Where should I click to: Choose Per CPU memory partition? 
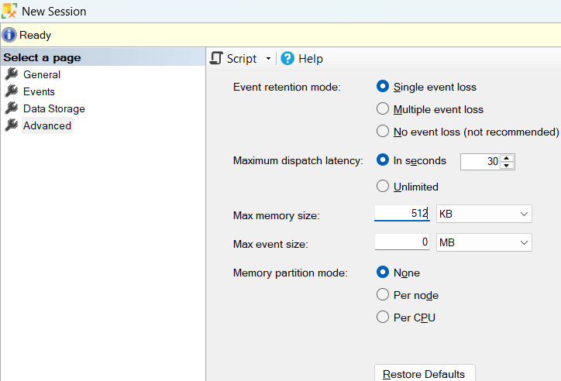click(383, 317)
